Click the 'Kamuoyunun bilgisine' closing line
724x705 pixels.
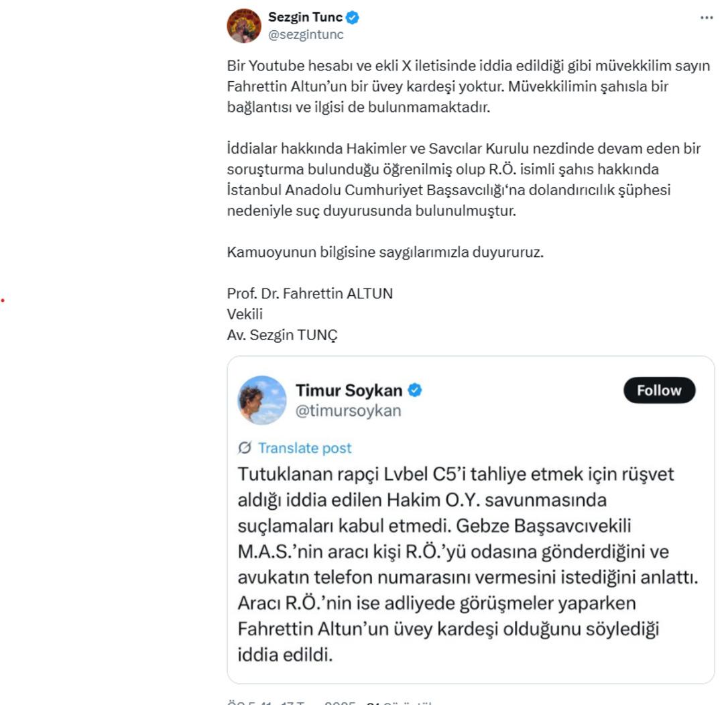tap(385, 252)
